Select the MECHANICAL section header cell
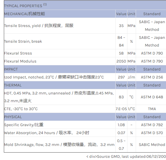Viewport: 166px width, 160px height. 25,14
